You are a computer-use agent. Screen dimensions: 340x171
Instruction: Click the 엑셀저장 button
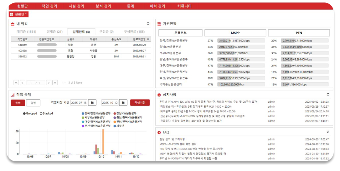[x=140, y=103]
